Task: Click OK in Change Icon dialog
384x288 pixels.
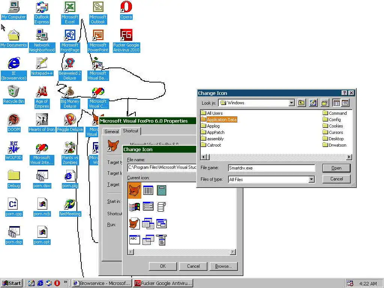Action: [163, 266]
